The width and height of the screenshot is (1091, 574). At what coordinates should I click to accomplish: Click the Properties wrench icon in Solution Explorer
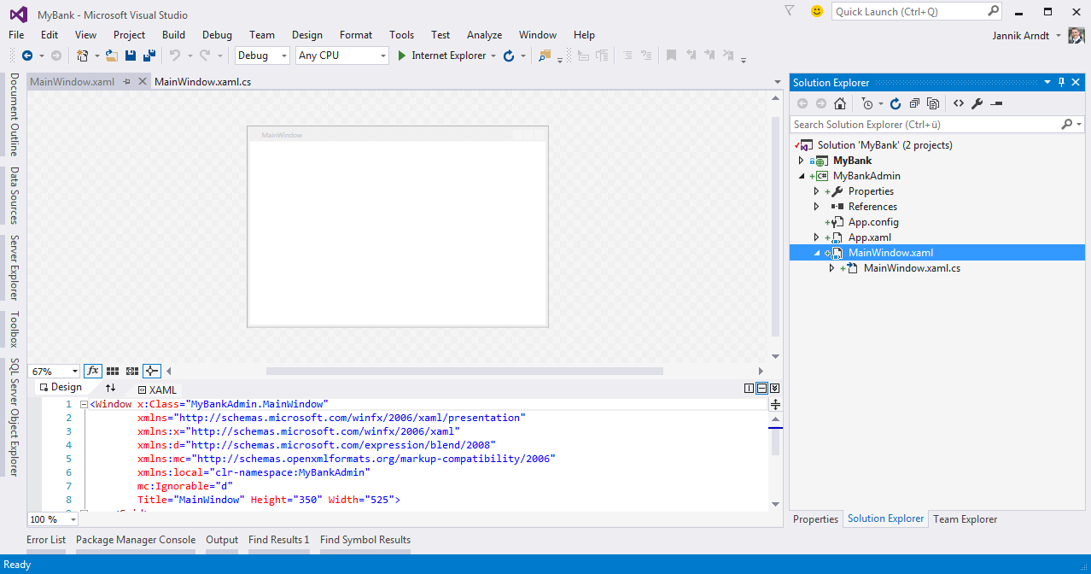977,103
